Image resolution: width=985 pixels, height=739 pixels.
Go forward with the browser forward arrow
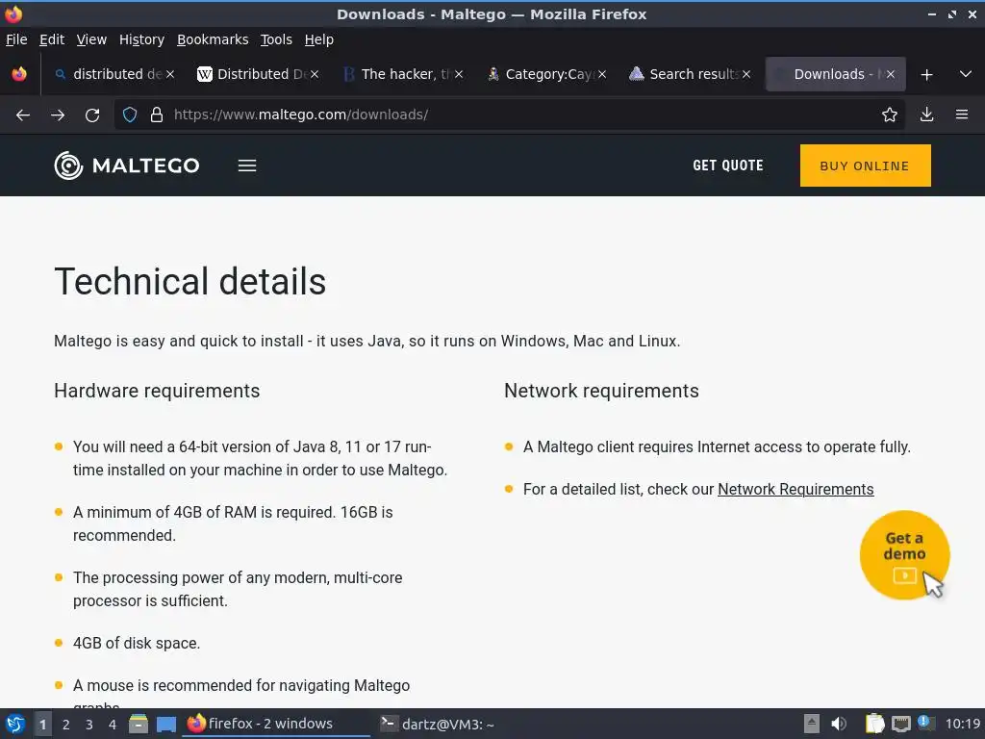[x=58, y=115]
